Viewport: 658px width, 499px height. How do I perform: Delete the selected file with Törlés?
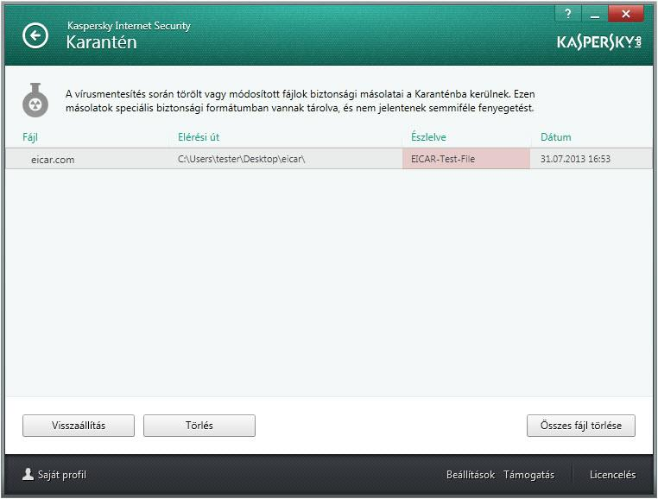[199, 426]
